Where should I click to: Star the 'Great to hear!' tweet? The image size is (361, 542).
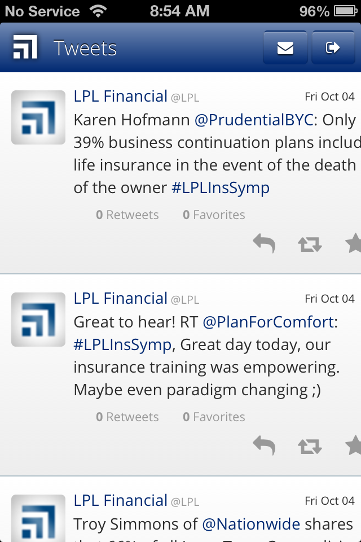(353, 446)
